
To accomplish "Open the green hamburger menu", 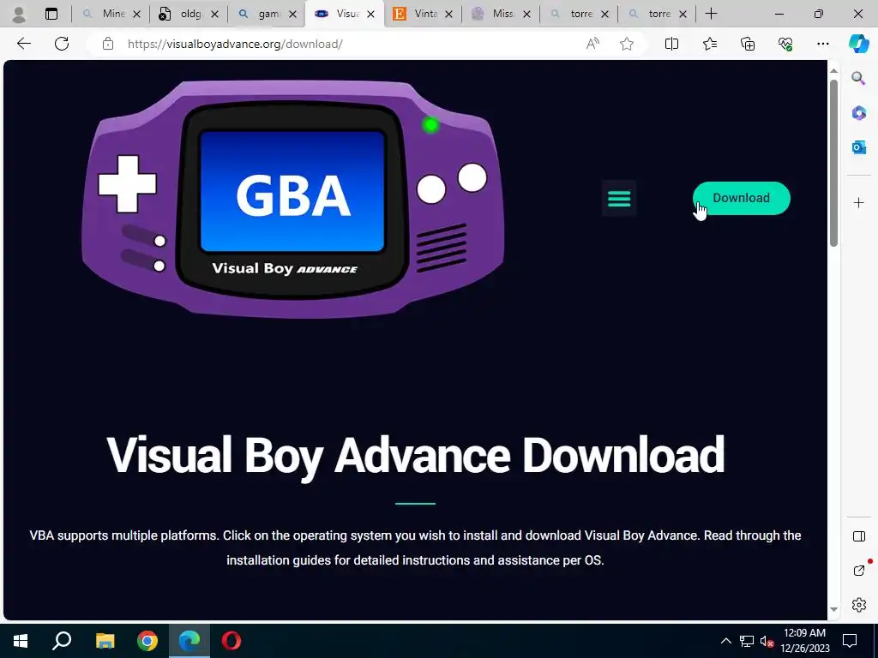I will (619, 198).
